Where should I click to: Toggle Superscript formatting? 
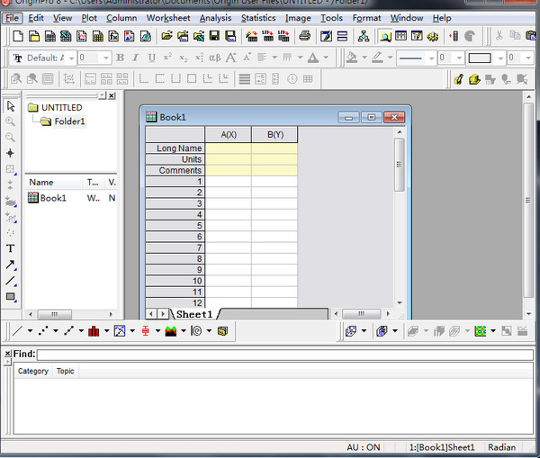coord(167,58)
